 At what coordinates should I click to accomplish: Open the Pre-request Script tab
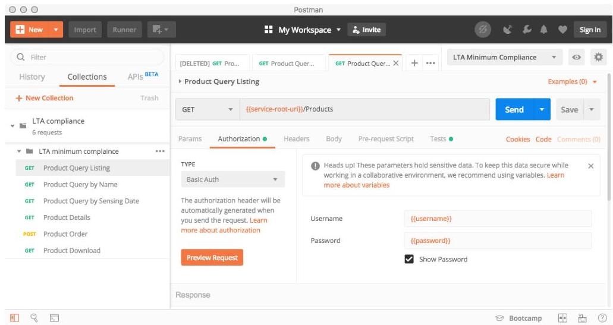(x=386, y=138)
